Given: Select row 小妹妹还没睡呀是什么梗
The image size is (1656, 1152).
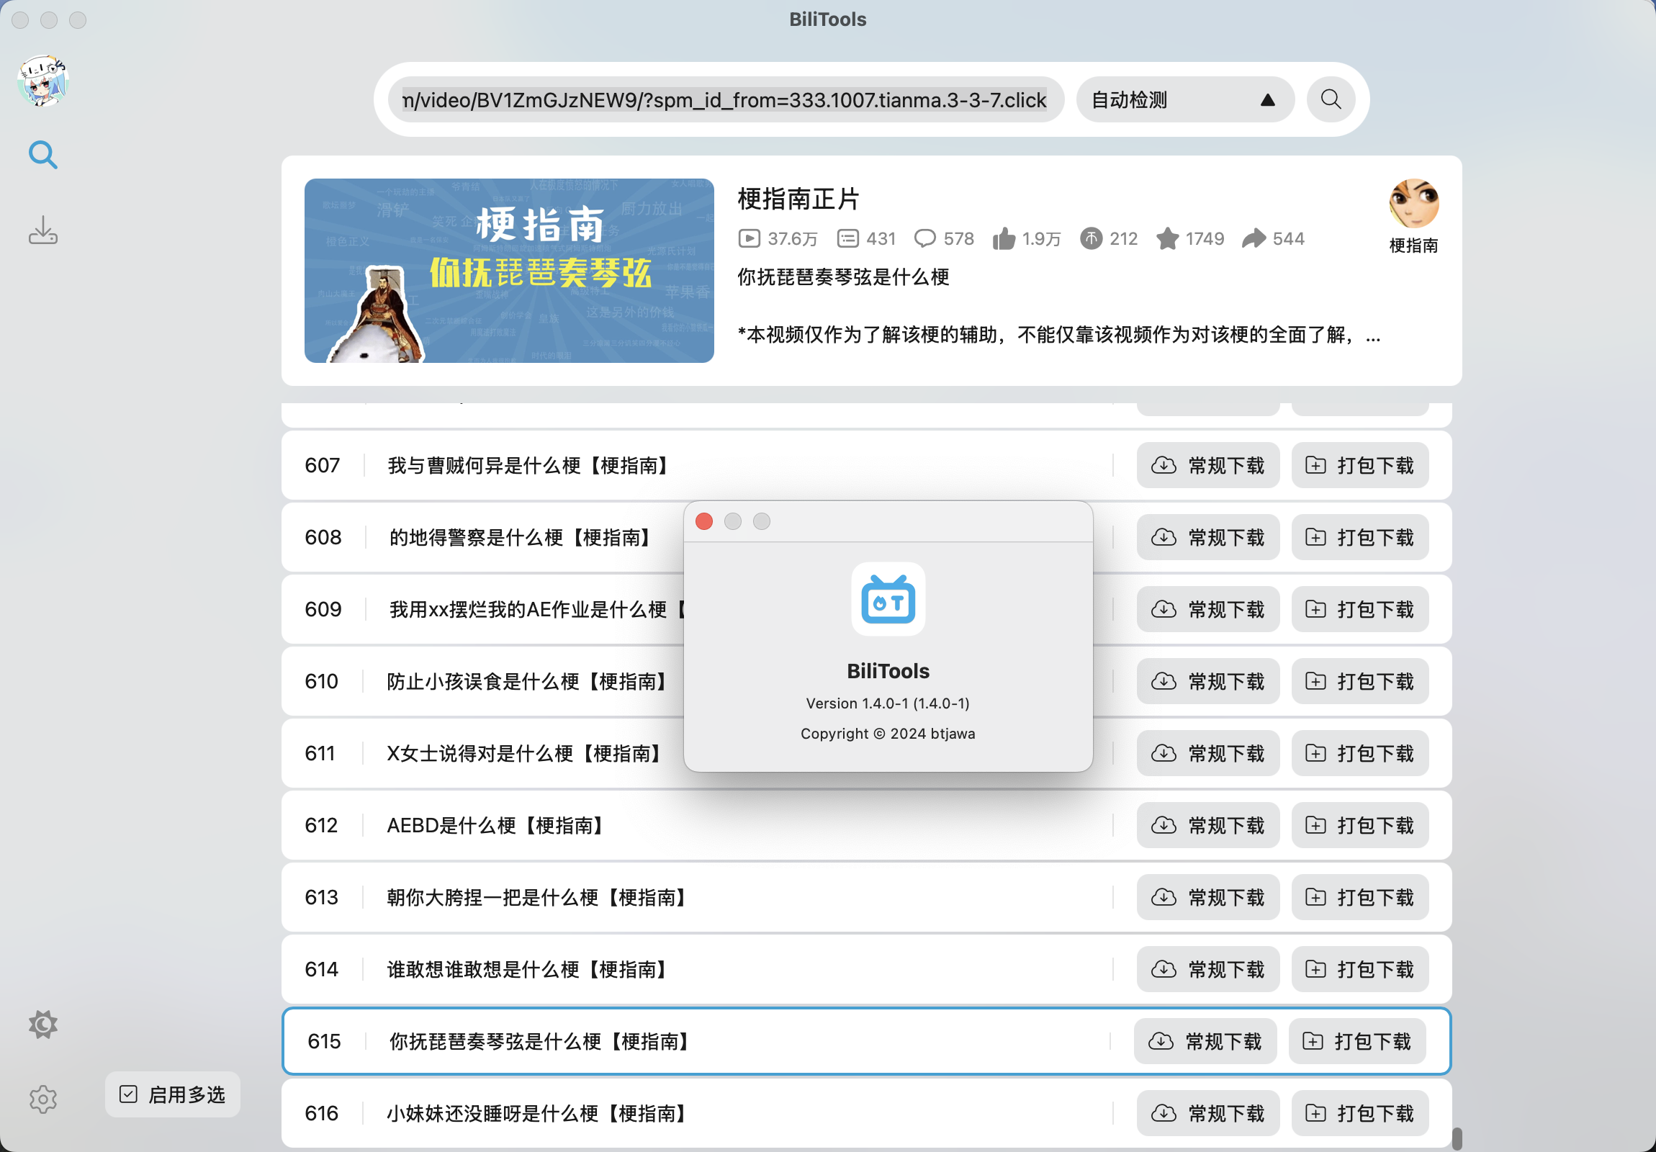Looking at the screenshot, I should 865,1114.
